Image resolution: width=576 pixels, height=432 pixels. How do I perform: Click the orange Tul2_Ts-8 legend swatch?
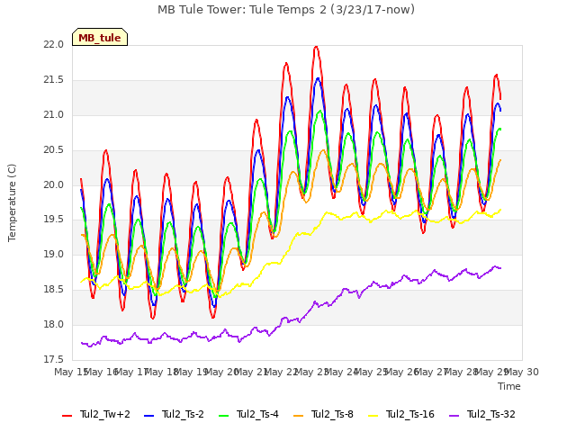point(298,416)
